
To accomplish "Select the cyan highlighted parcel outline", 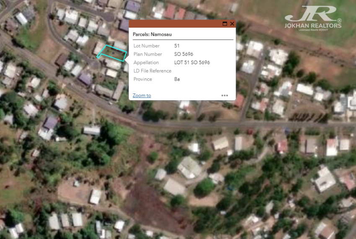I will pyautogui.click(x=112, y=53).
